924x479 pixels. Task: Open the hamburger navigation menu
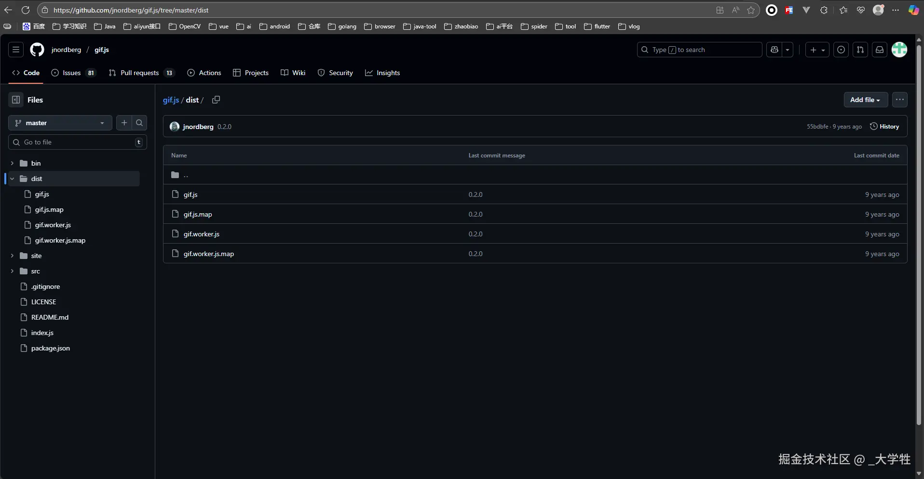click(16, 50)
